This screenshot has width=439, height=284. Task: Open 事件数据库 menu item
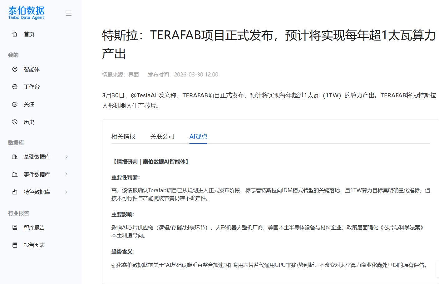click(37, 174)
